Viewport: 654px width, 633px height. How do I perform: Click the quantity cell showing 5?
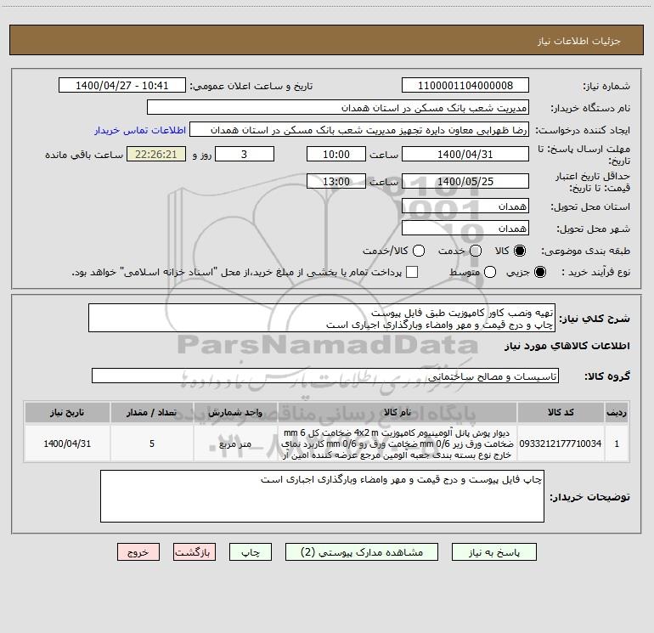coord(152,444)
